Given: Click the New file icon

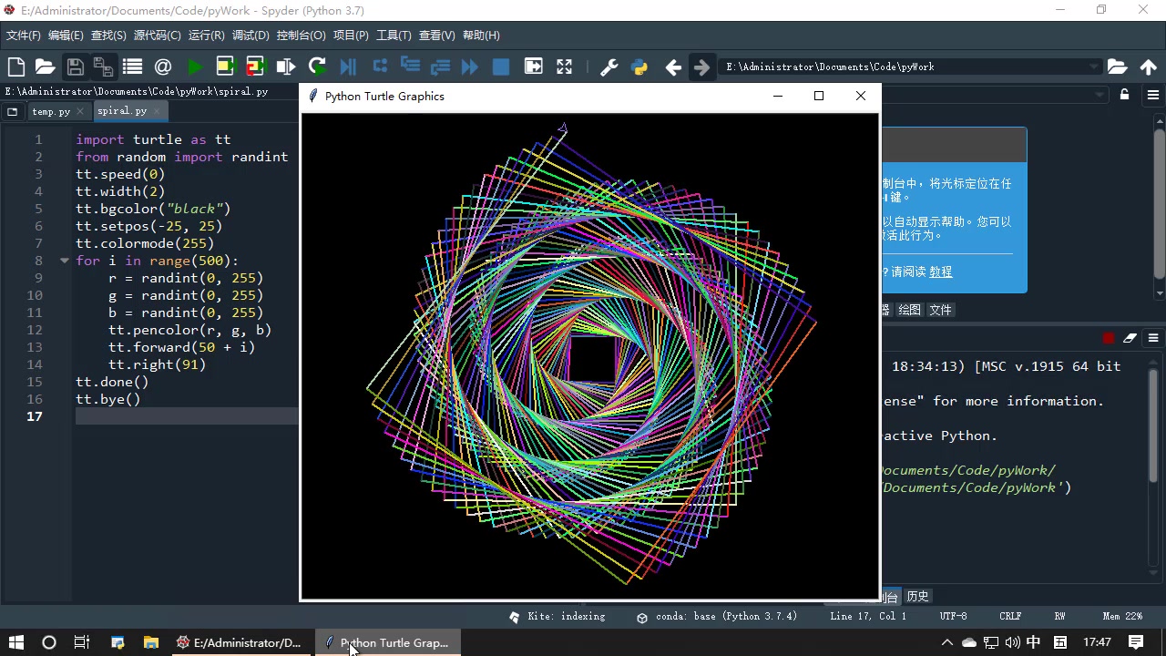Looking at the screenshot, I should click(15, 67).
